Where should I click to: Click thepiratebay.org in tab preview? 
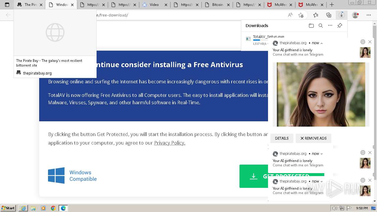point(37,73)
